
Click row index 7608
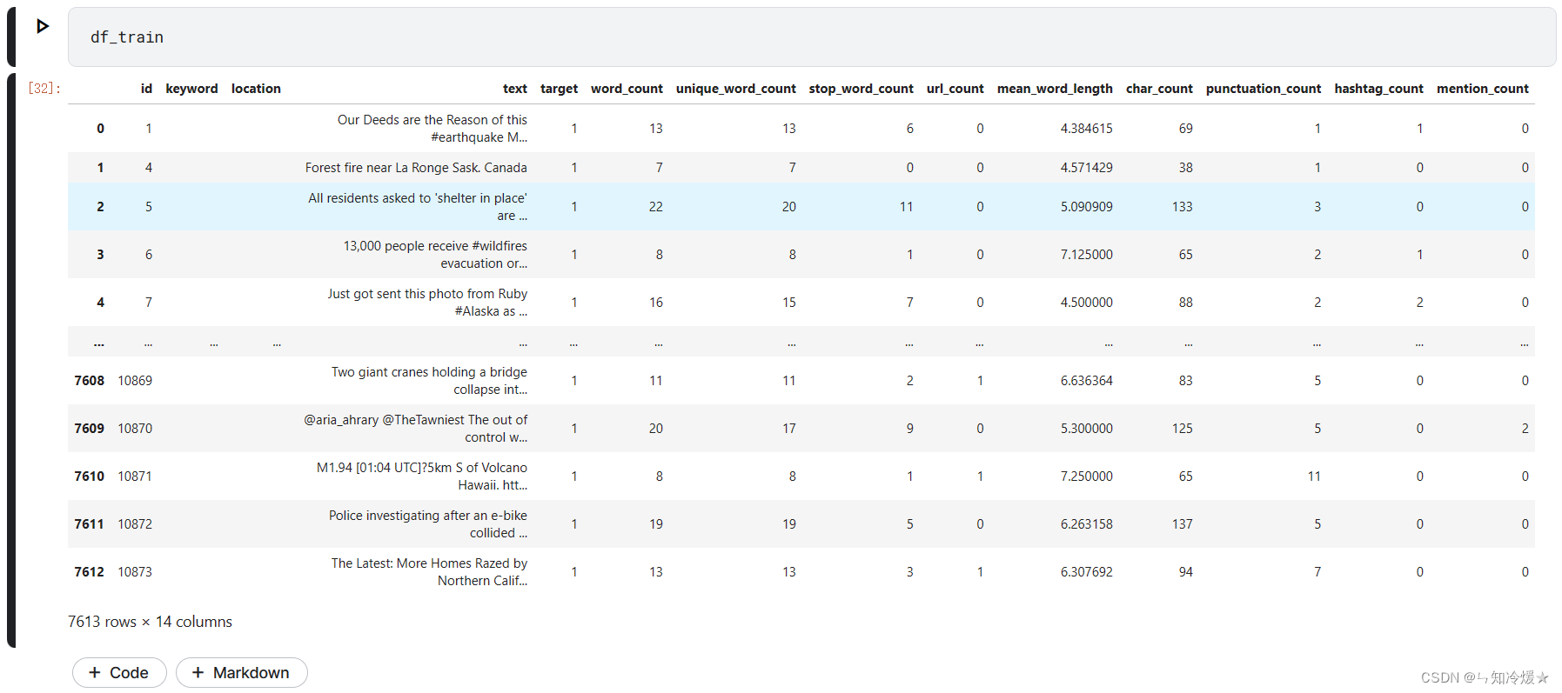[89, 381]
